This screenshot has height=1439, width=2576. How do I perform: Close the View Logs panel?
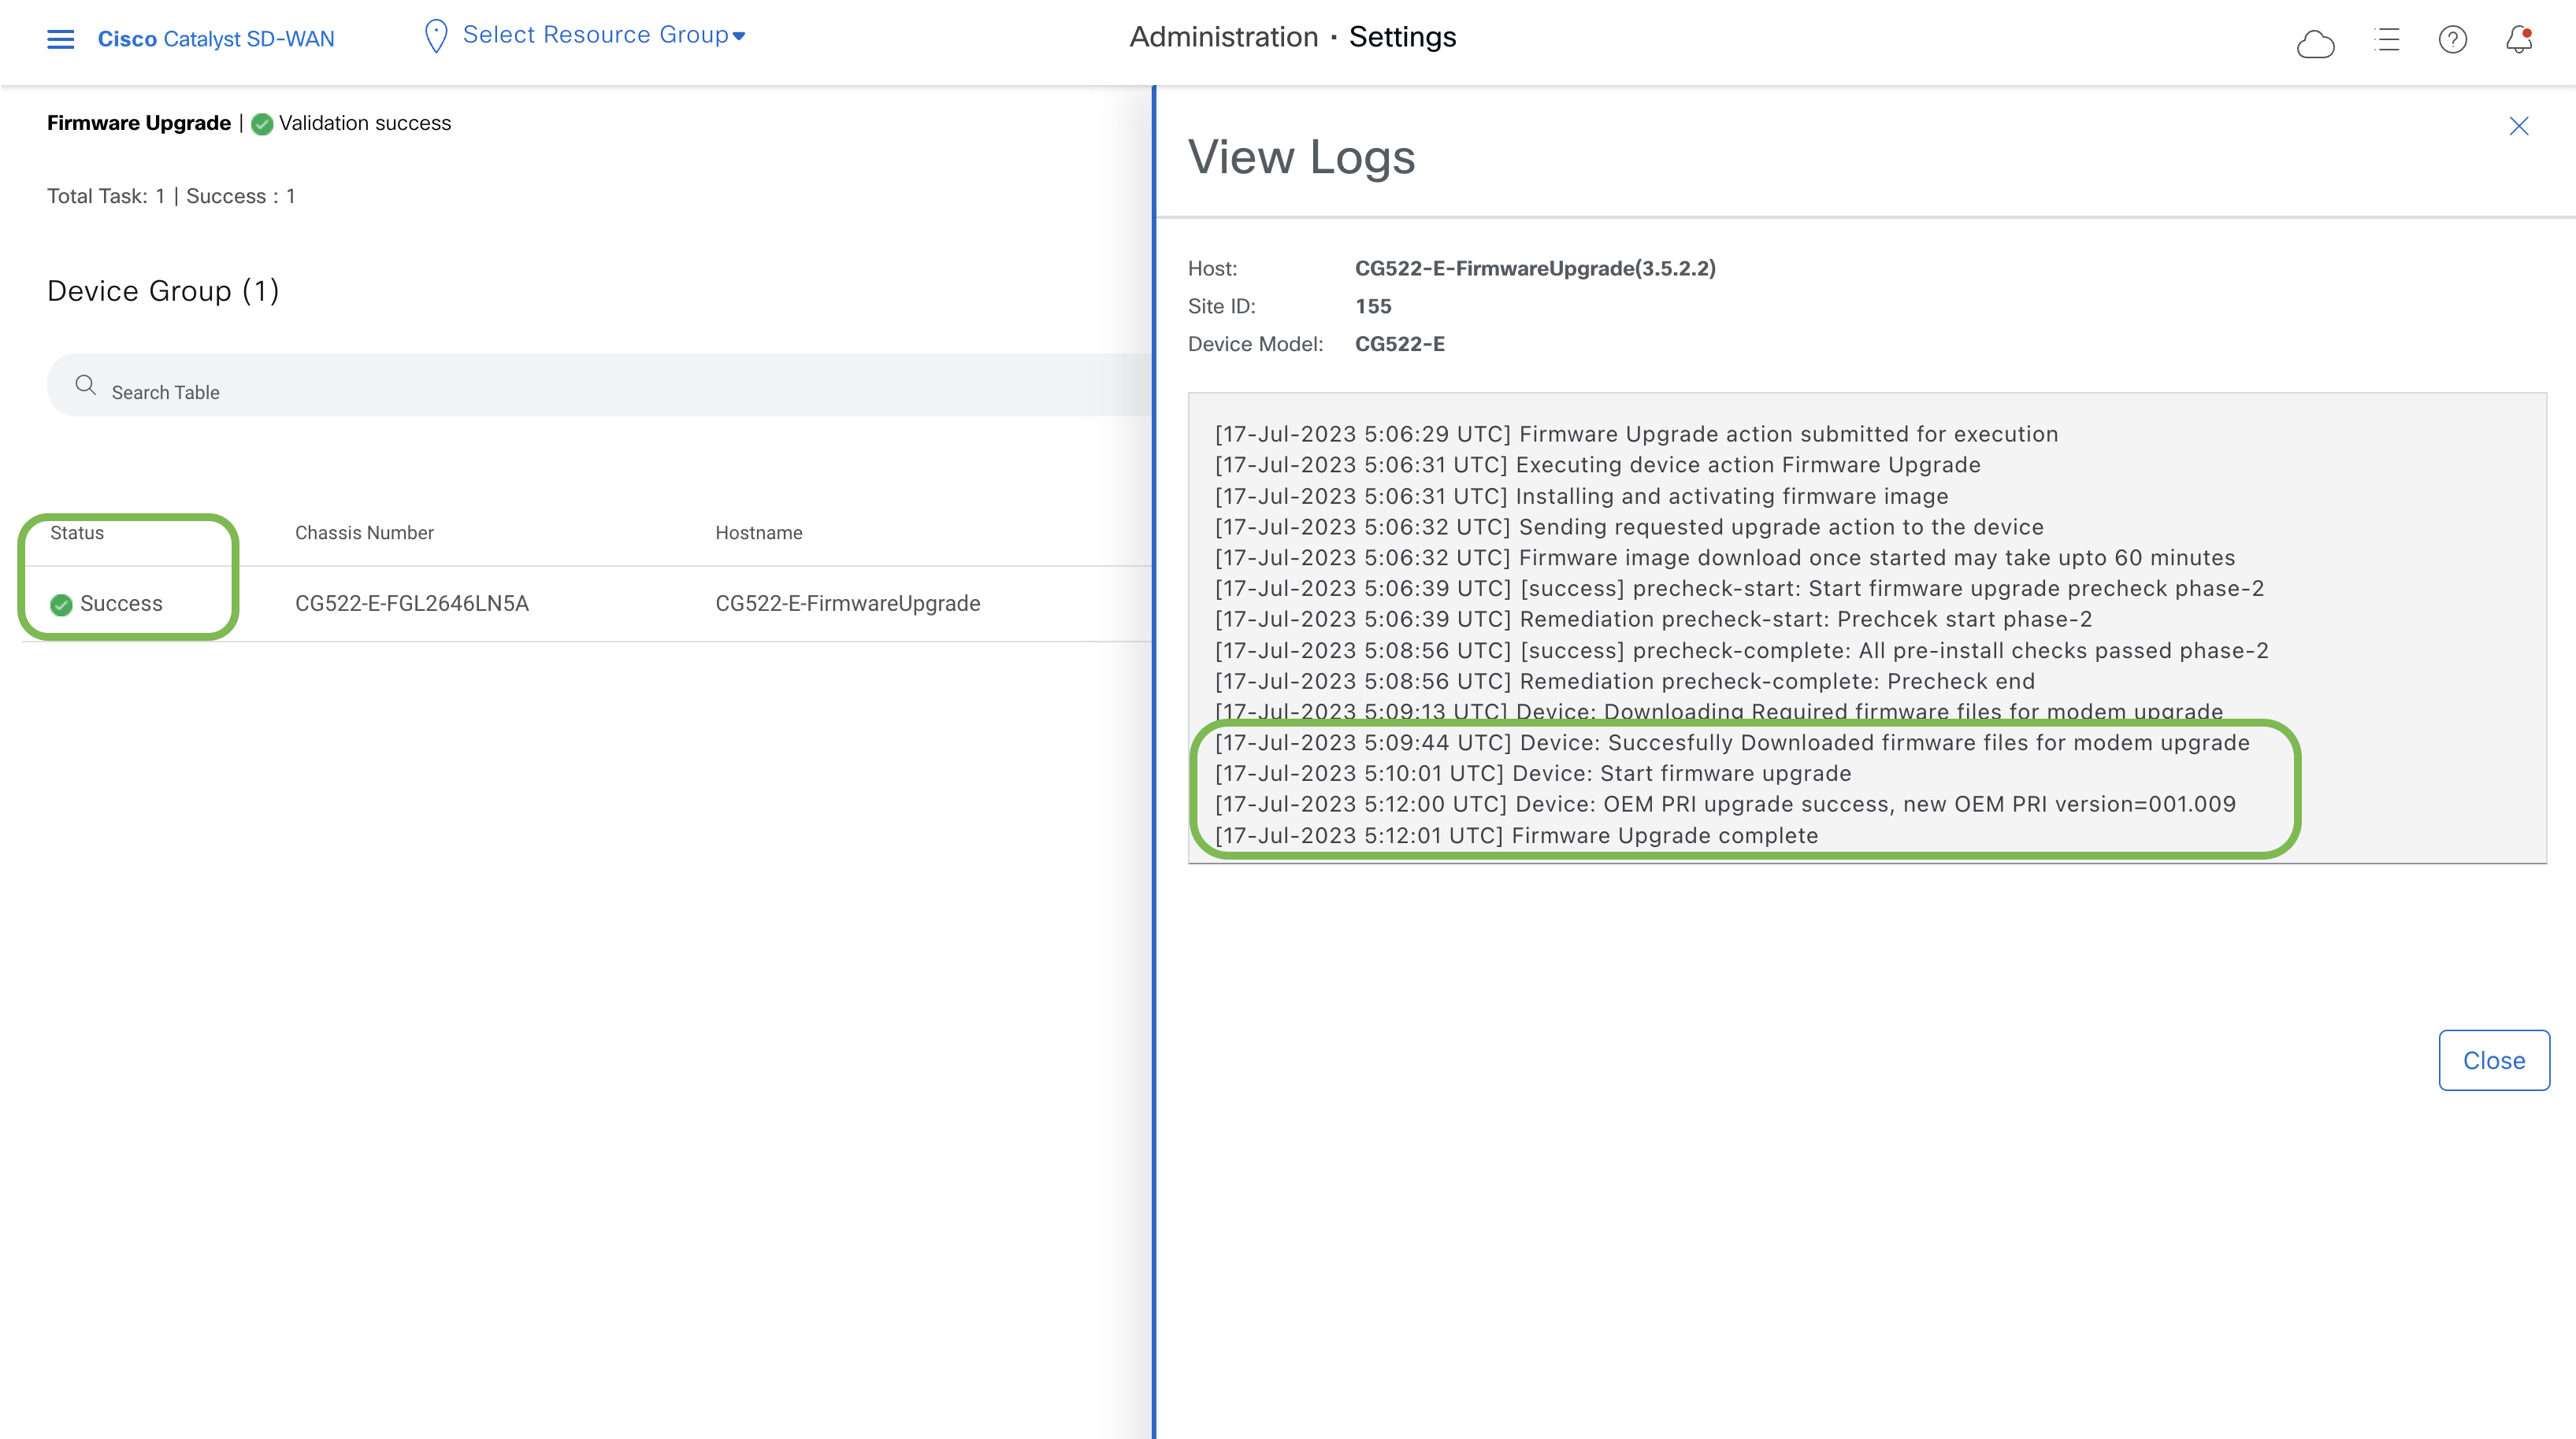click(x=2519, y=126)
